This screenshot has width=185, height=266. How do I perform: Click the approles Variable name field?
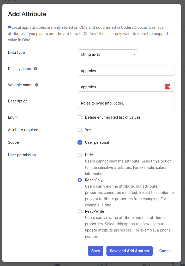coord(123,87)
